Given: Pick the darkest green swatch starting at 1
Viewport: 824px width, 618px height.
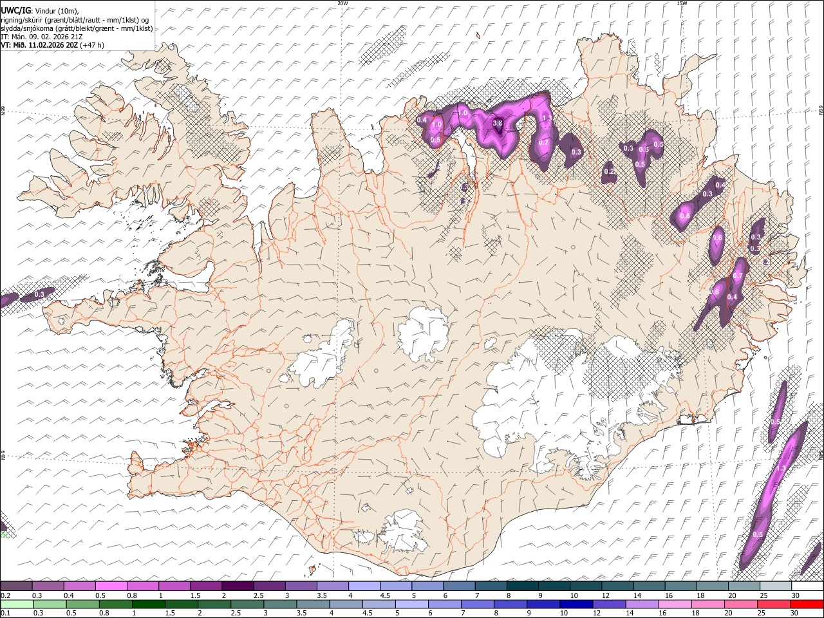Looking at the screenshot, I should click(x=148, y=604).
